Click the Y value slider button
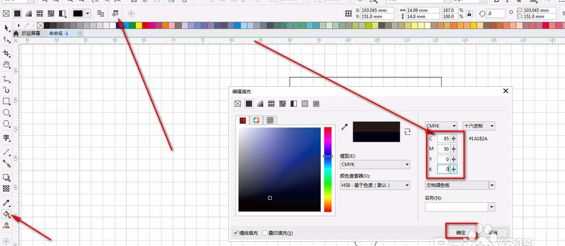 tap(454, 159)
